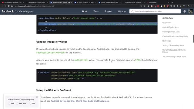Image resolution: width=194 pixels, height=109 pixels.
Task: Select 'Yes, but...' radio option
Action: [17, 104]
